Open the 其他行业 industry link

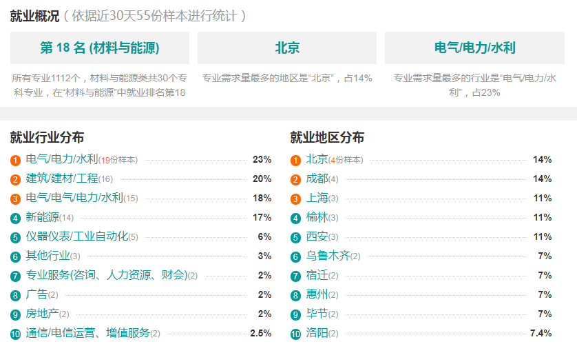(48, 256)
